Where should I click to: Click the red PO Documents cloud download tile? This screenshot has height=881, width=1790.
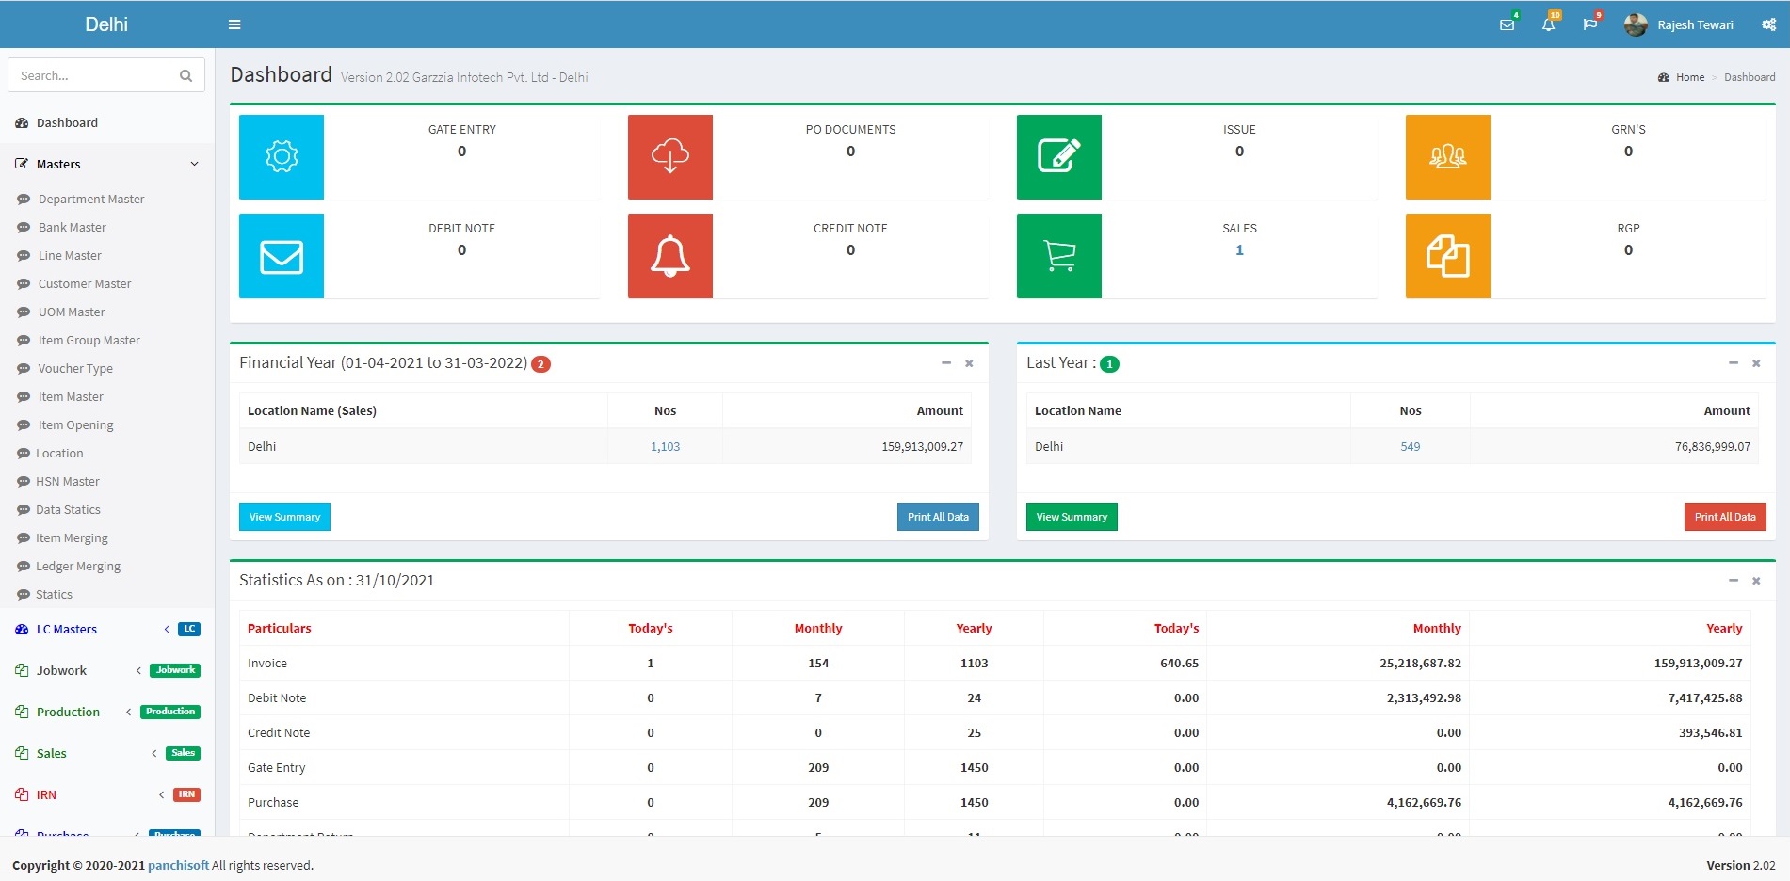[670, 157]
